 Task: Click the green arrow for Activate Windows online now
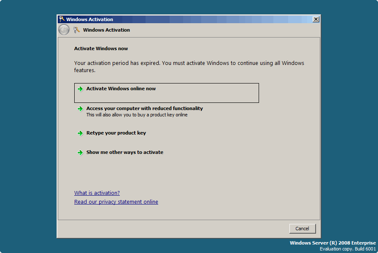(x=80, y=89)
